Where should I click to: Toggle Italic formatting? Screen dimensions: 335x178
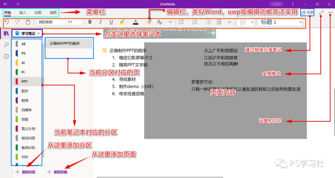(x=100, y=22)
